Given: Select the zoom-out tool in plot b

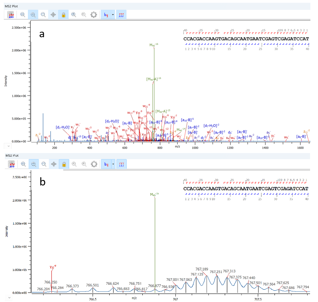Looking at the screenshot, I should [44, 164].
